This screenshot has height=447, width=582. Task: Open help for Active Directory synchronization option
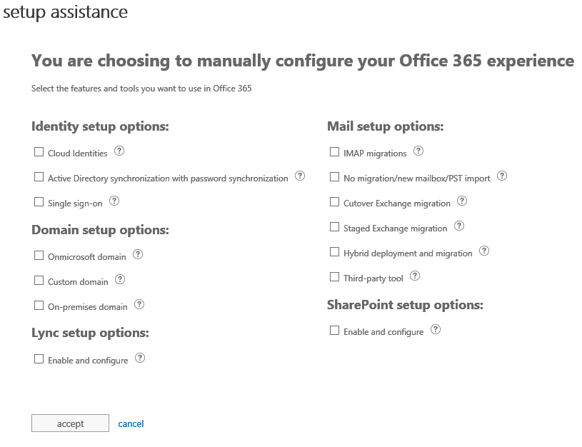pyautogui.click(x=300, y=176)
